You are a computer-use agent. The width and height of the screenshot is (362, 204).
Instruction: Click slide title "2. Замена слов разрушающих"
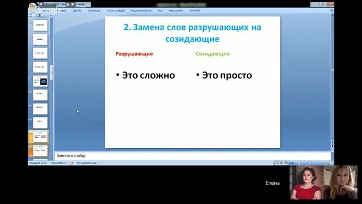186,27
